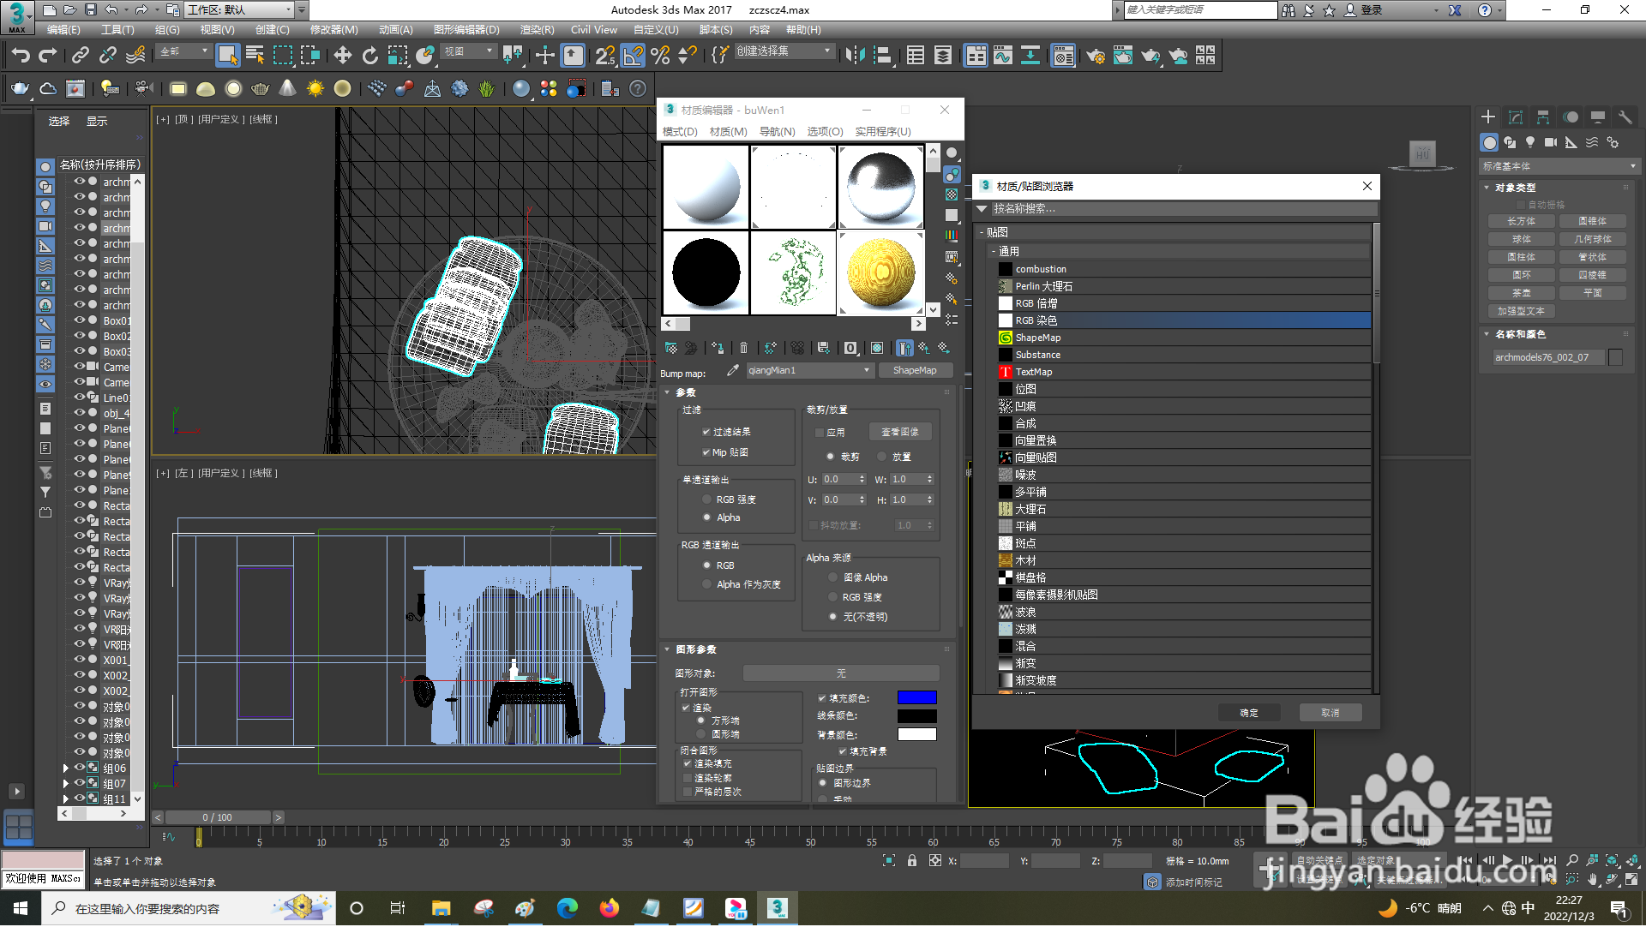Click the Select by Name list icon

pyautogui.click(x=255, y=56)
